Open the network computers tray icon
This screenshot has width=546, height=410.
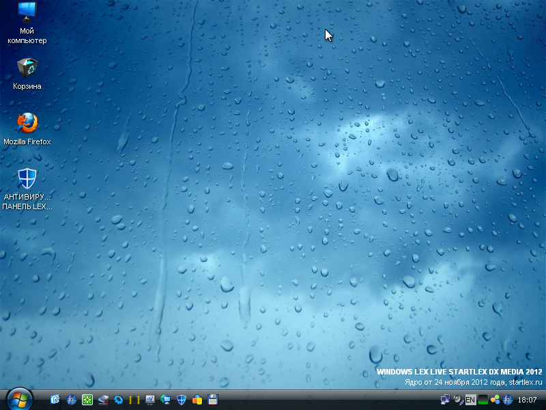(446, 400)
